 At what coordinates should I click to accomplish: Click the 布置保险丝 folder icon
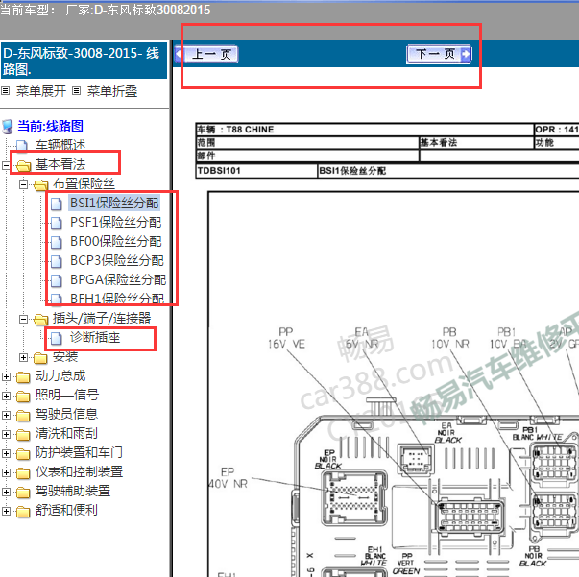point(40,185)
